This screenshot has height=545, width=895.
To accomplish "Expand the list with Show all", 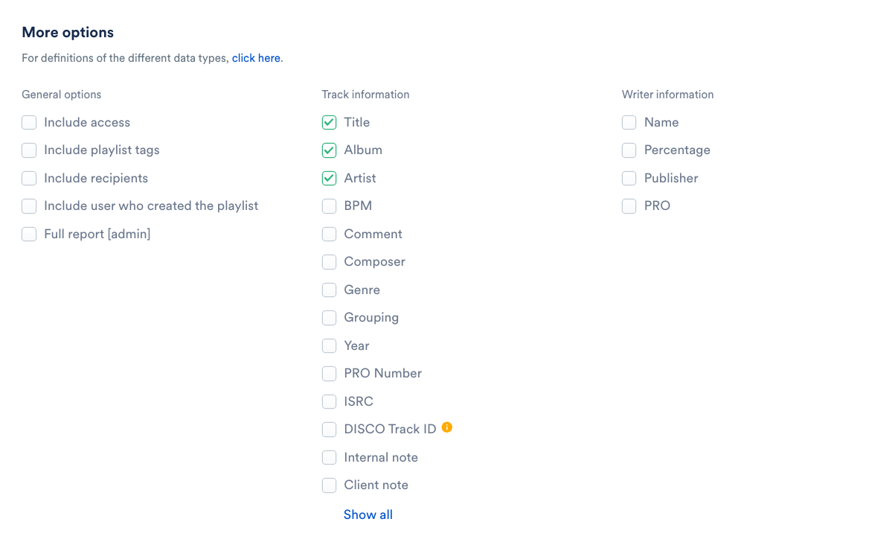I will point(368,514).
